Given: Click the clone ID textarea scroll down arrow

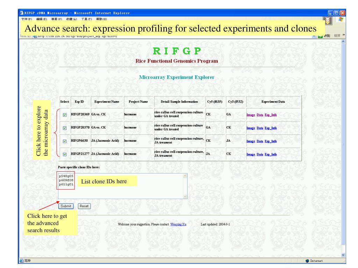Looking at the screenshot, I should pos(185,196).
